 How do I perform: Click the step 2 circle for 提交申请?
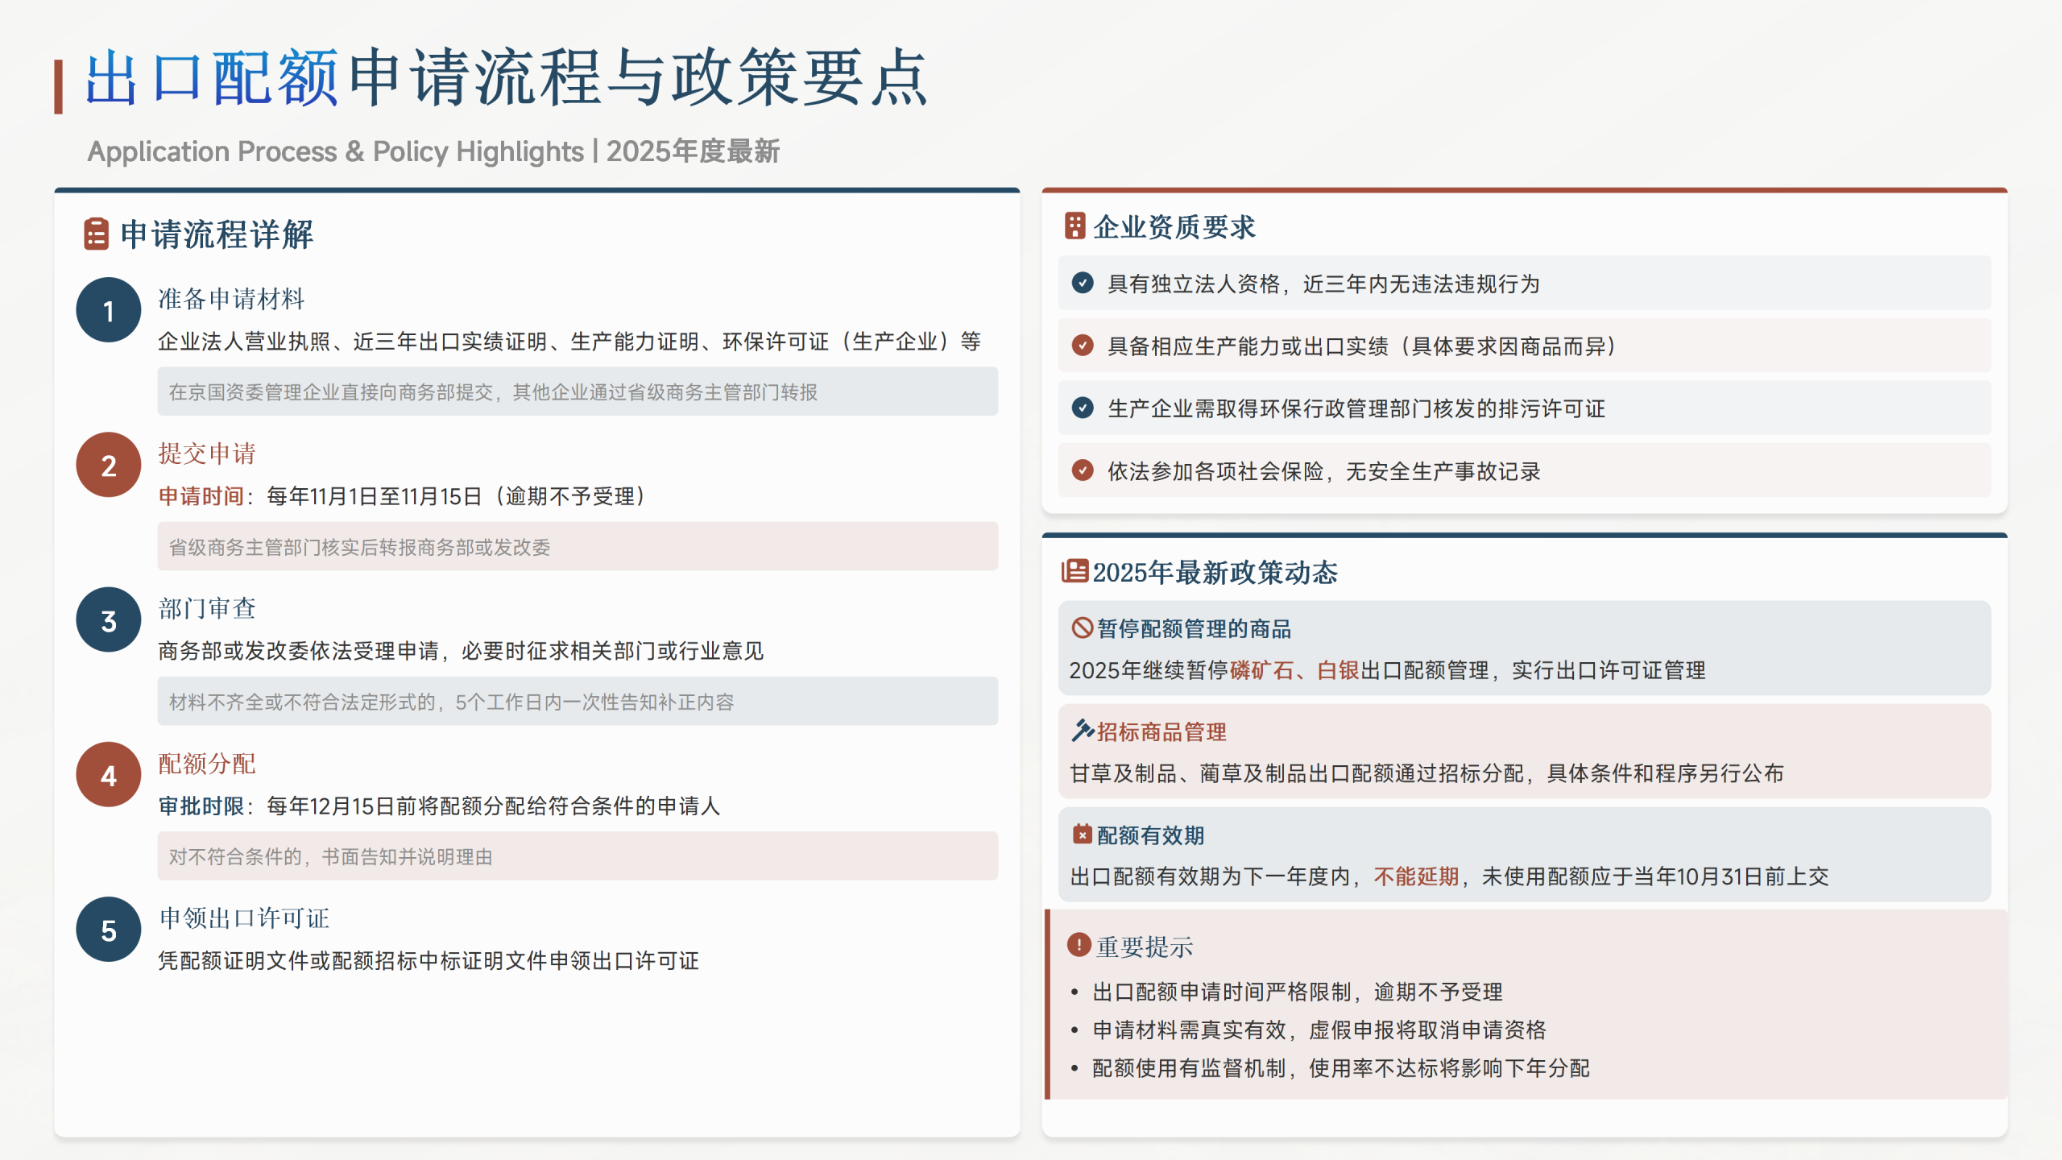[109, 466]
